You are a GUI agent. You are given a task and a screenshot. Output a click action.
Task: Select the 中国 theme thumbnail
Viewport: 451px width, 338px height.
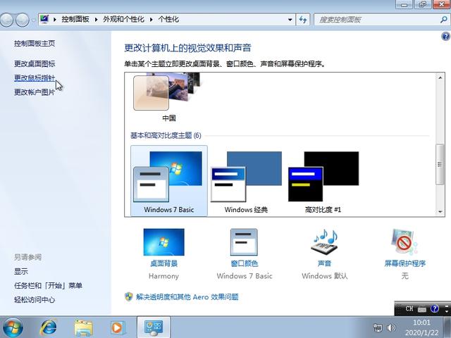[168, 98]
